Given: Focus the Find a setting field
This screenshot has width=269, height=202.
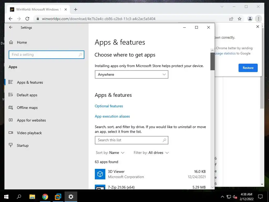Looking at the screenshot, I should pos(46,55).
